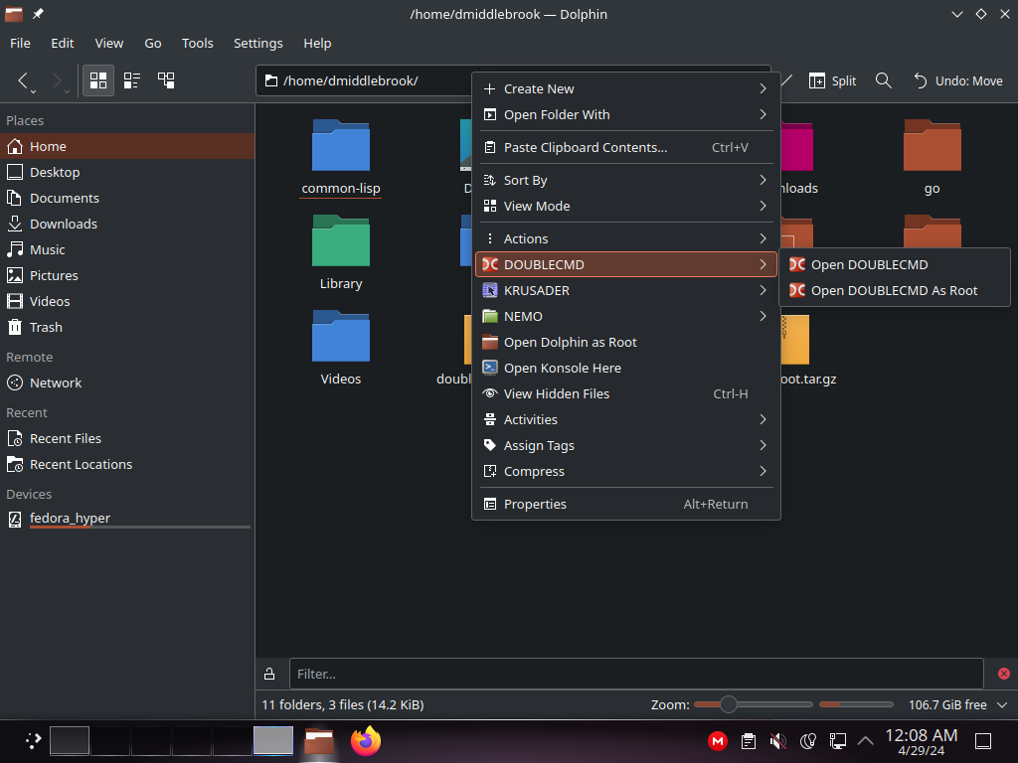Go back using the back arrow
The image size is (1018, 763).
[24, 80]
